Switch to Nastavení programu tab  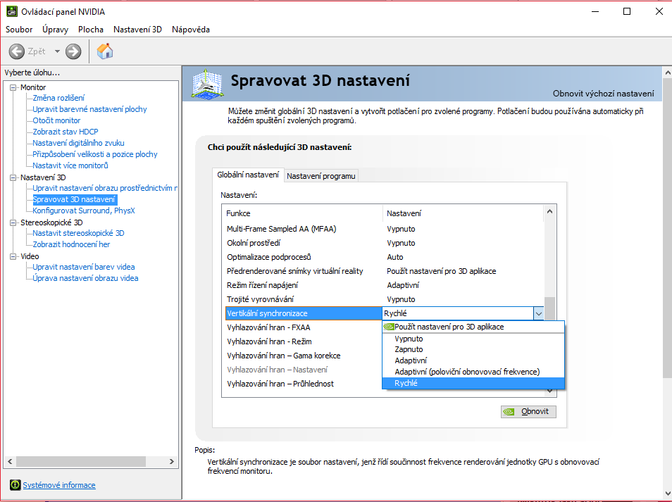coord(321,175)
